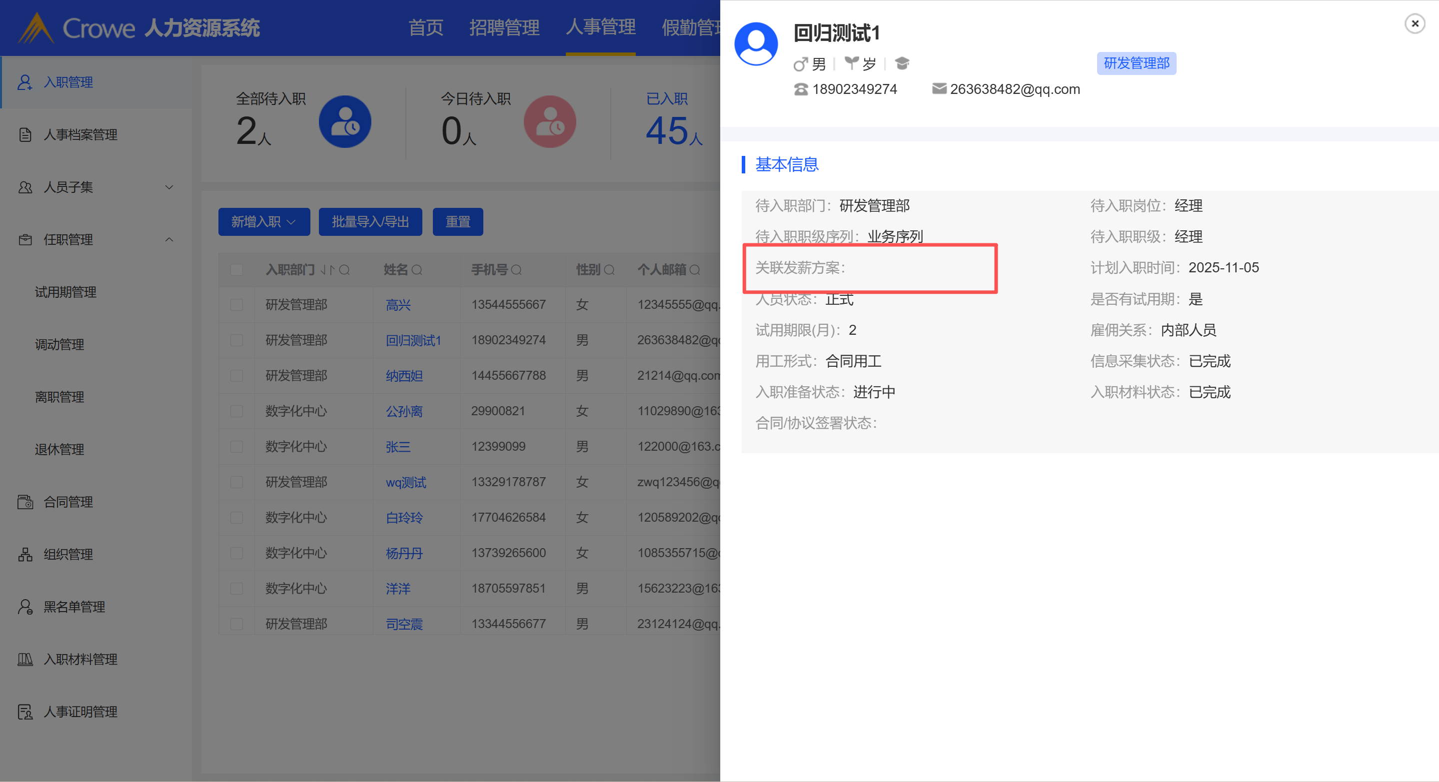Screen dimensions: 1439x782
Task: Click the 入职材料管理 books icon
Action: (24, 659)
